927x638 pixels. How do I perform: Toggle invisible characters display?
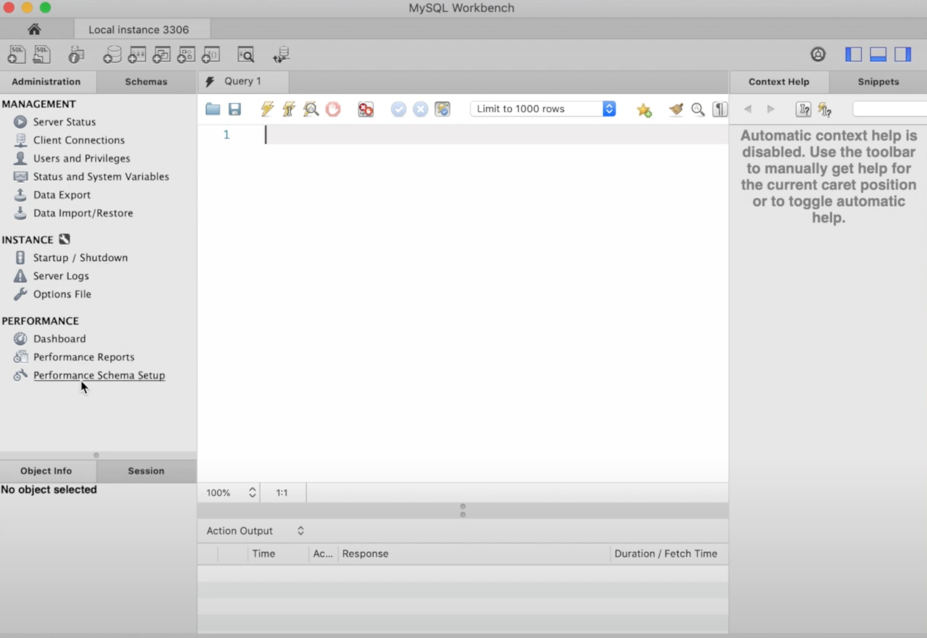[720, 109]
